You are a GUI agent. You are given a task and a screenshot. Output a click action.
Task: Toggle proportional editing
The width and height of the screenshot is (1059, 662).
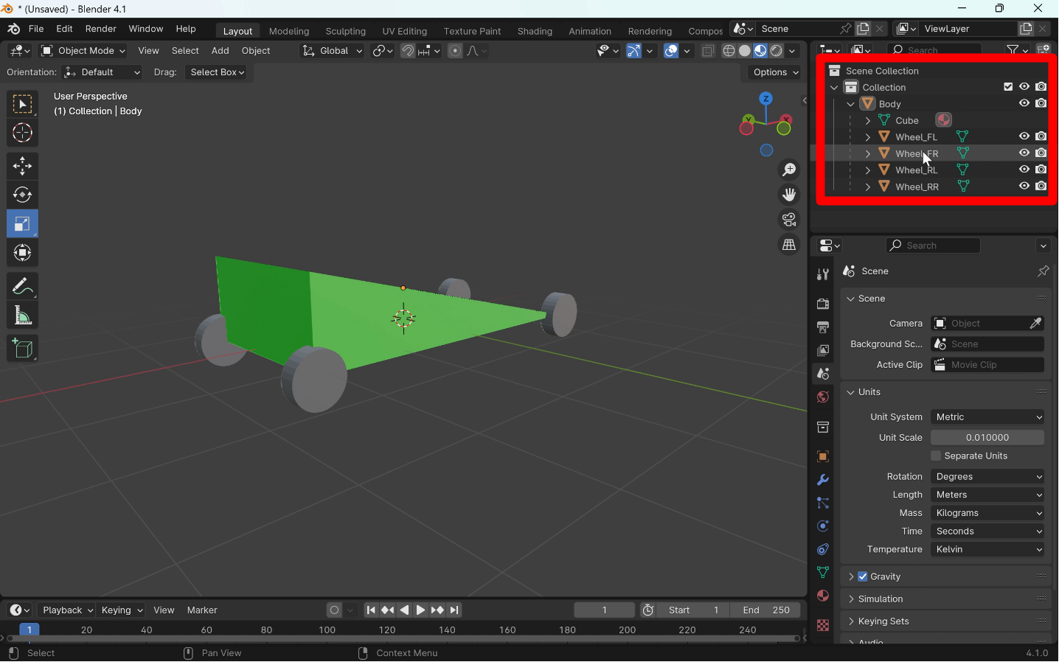coord(455,51)
